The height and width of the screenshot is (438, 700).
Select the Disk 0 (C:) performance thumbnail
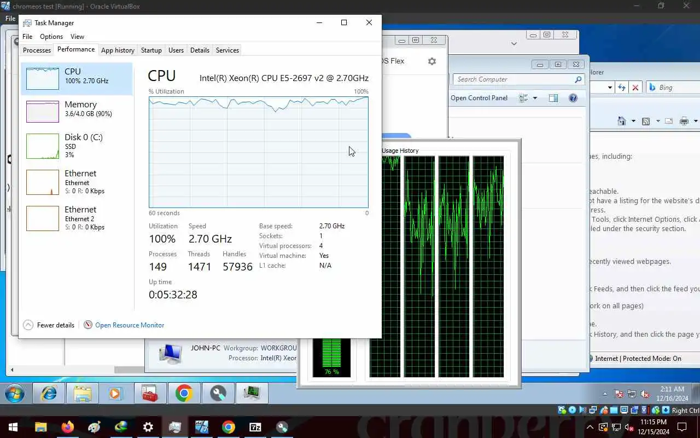pyautogui.click(x=43, y=146)
